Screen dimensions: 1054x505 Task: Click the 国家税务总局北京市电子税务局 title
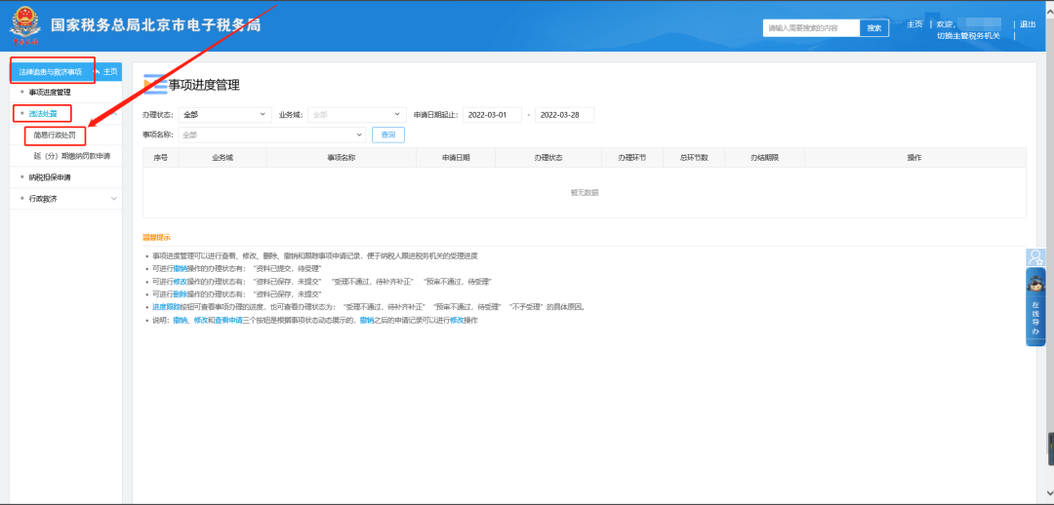(156, 24)
